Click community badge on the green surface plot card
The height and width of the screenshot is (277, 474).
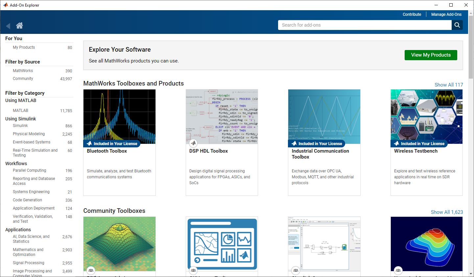91,270
